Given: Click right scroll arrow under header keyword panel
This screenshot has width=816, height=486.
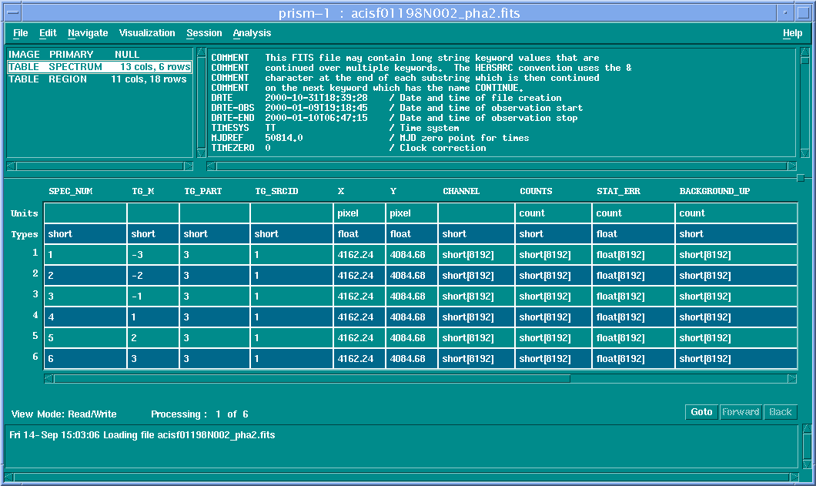Looking at the screenshot, I should click(792, 166).
